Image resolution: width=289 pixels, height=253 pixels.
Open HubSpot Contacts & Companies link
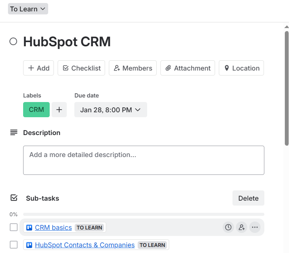(85, 245)
